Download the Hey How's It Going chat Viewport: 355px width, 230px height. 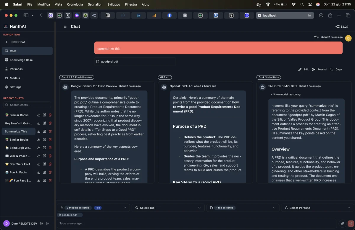[x=39, y=123]
